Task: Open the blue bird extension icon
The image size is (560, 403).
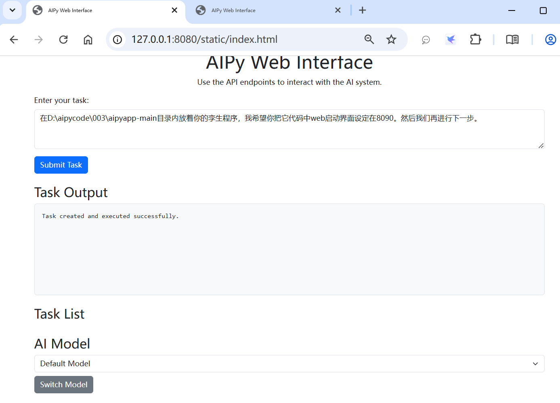Action: coord(451,40)
